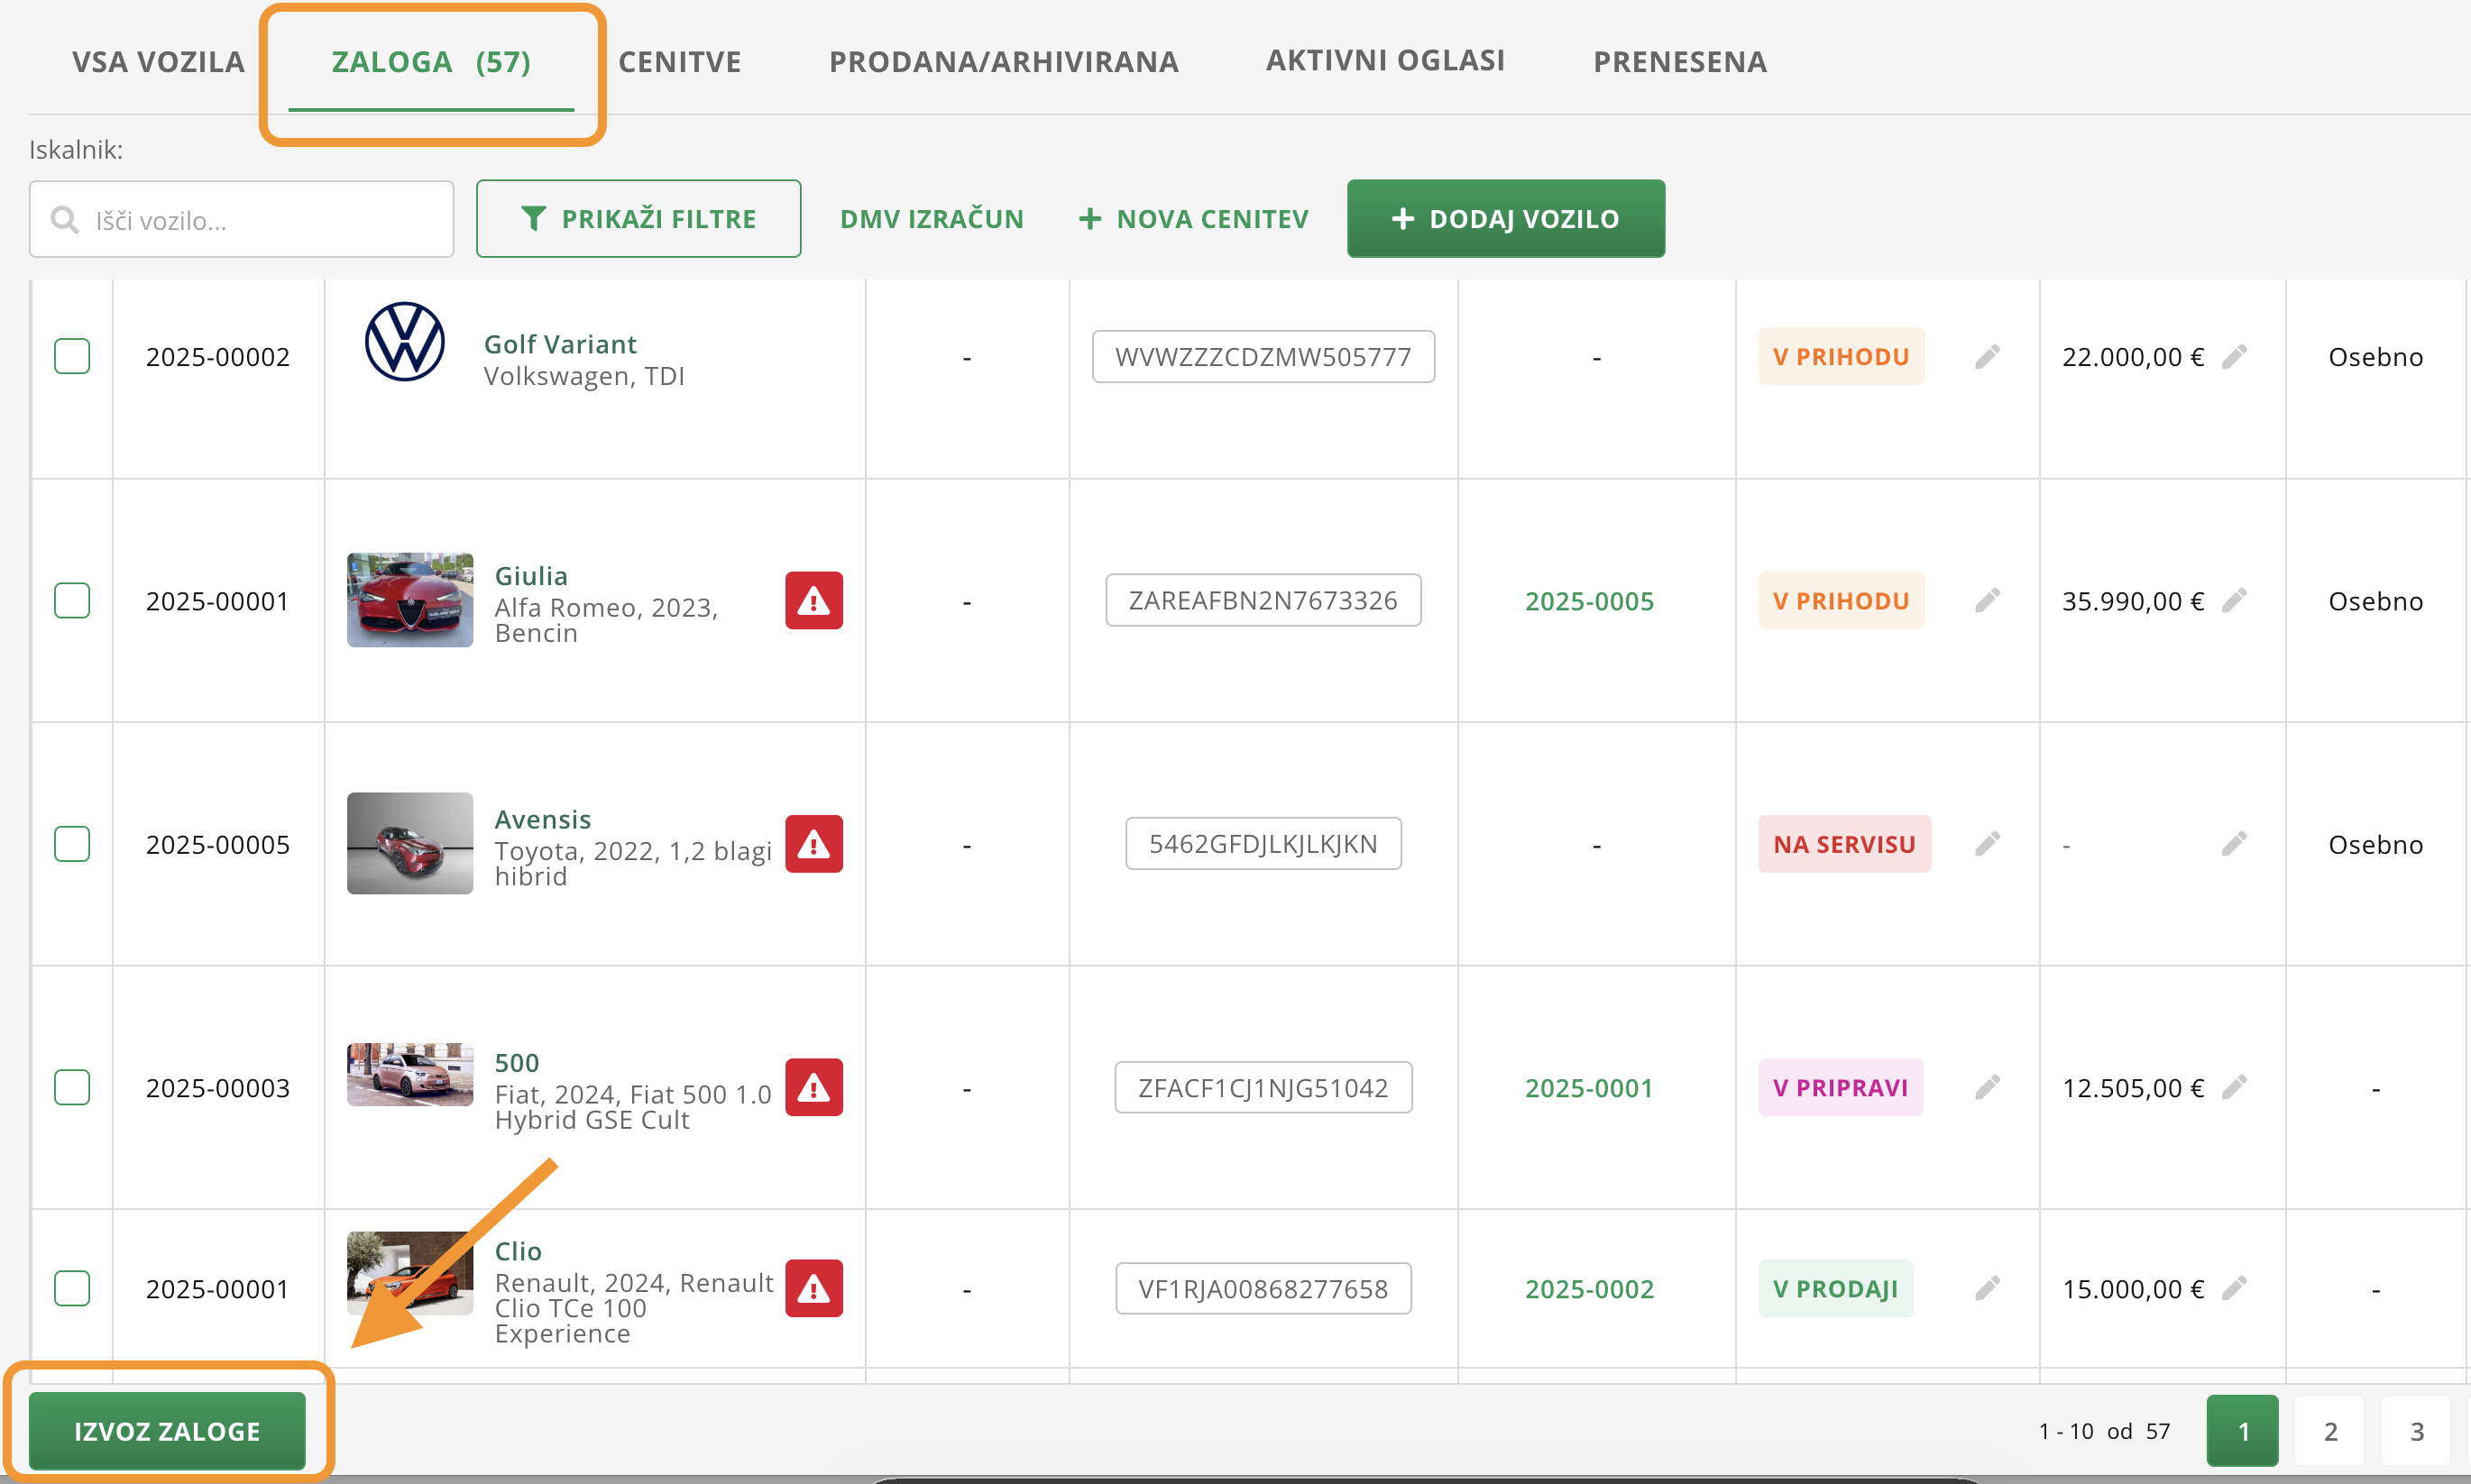Tick the checkbox for Avensis row
Screen dimensions: 2471x1484
point(72,845)
